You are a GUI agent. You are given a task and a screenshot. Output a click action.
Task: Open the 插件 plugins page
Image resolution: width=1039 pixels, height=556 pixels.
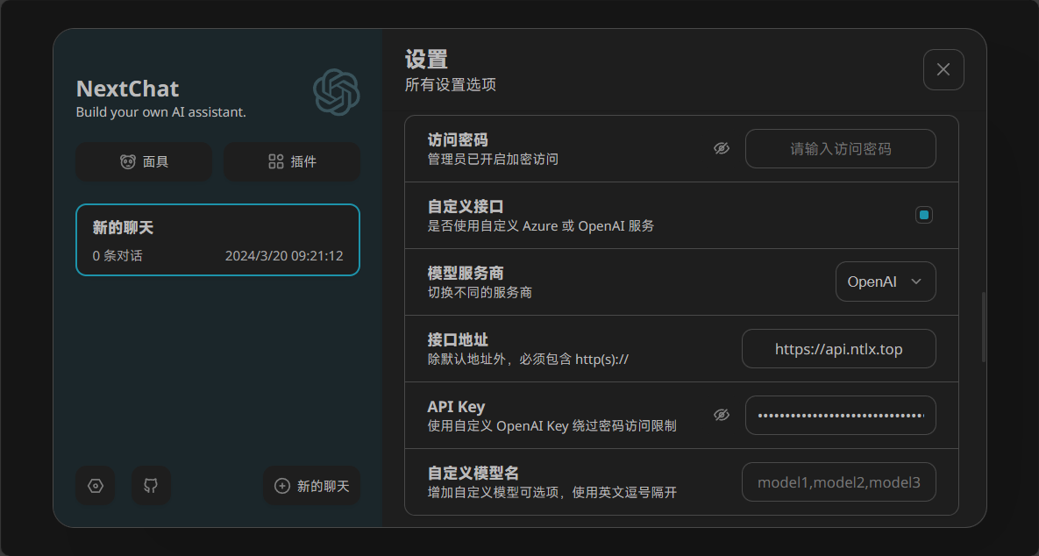[292, 161]
